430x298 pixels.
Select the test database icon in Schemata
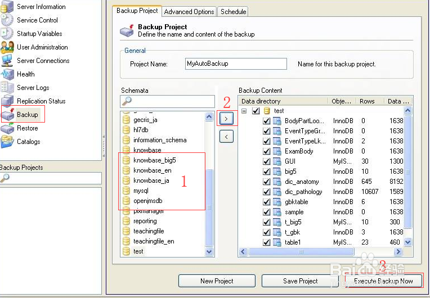coord(126,251)
